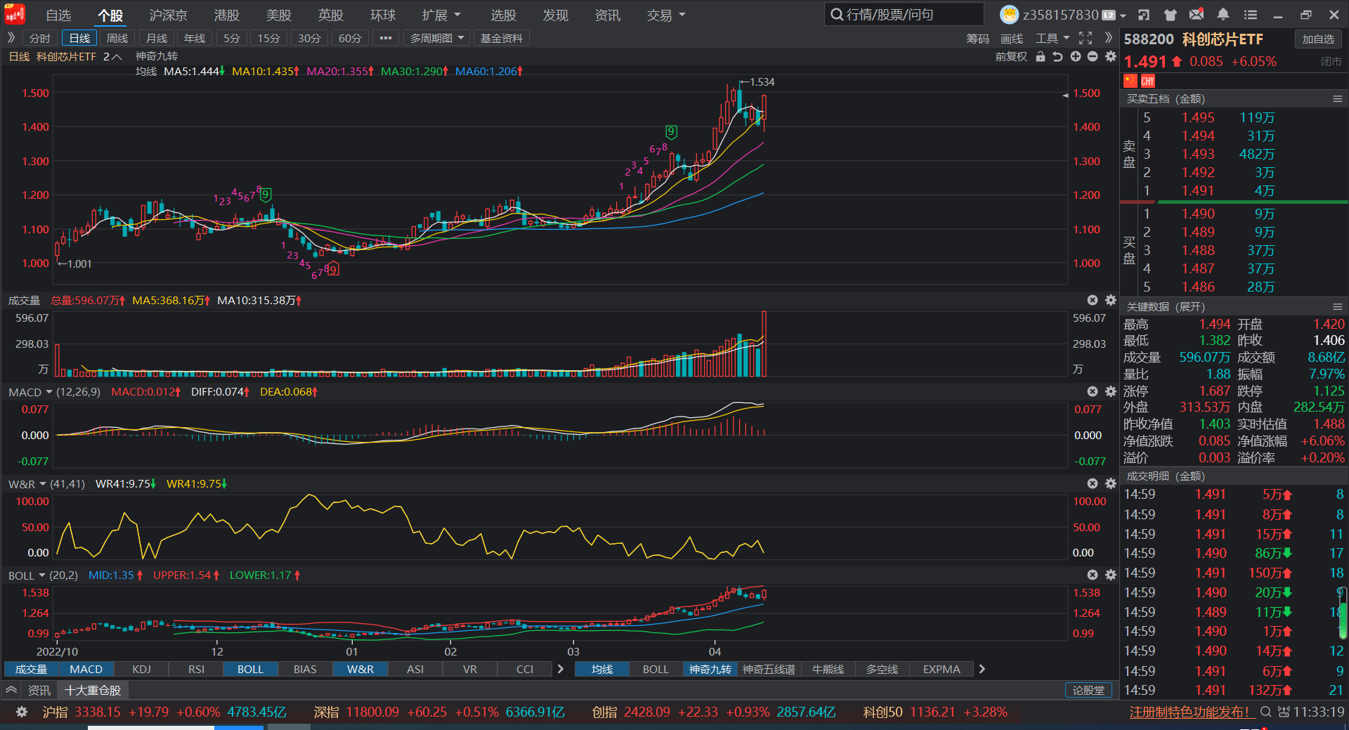Screen dimensions: 1349x730
Task: Click the 论股堂 button
Action: tap(1088, 690)
